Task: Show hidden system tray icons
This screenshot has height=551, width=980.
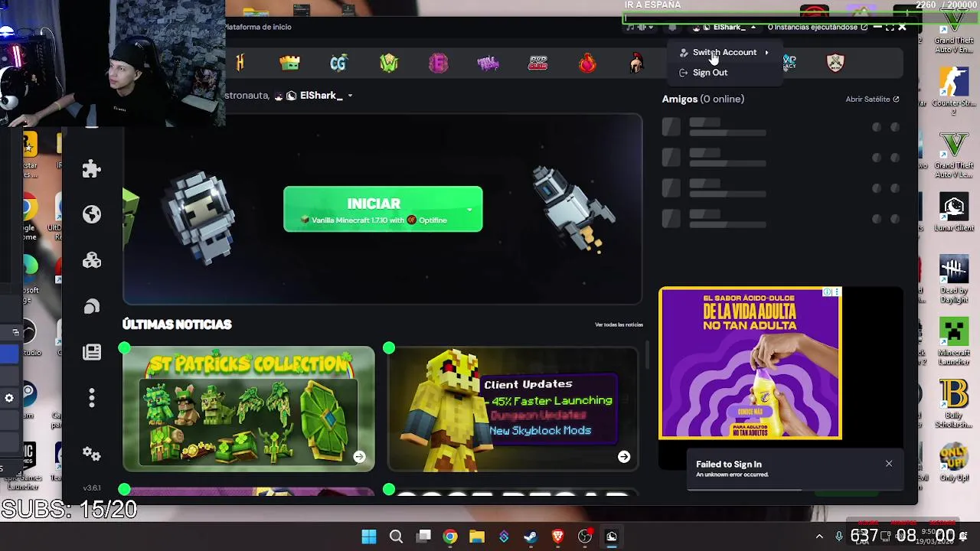Action: [x=819, y=536]
